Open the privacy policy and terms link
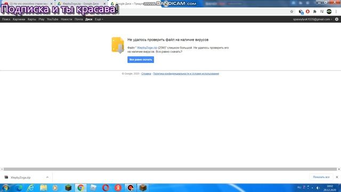341x192 pixels. click(x=186, y=74)
